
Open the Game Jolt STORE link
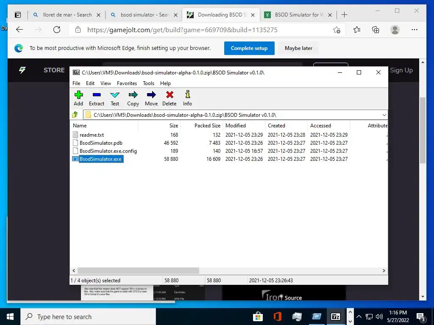pos(54,70)
